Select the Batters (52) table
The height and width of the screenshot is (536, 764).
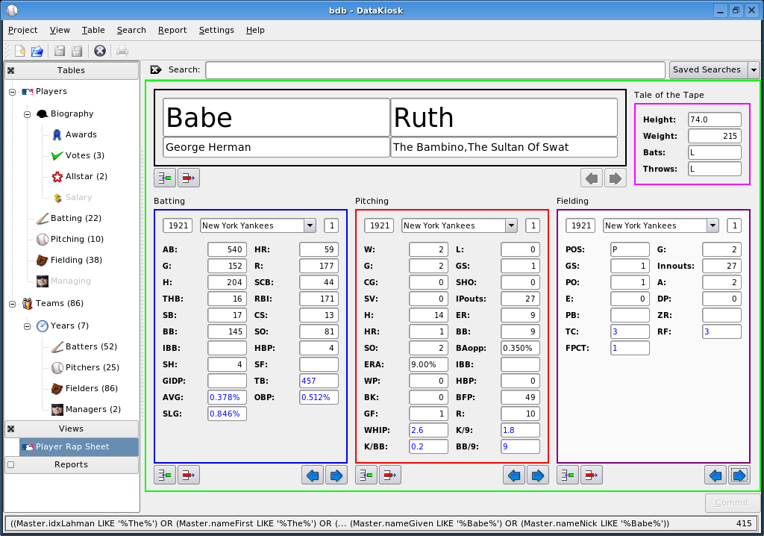click(x=84, y=347)
